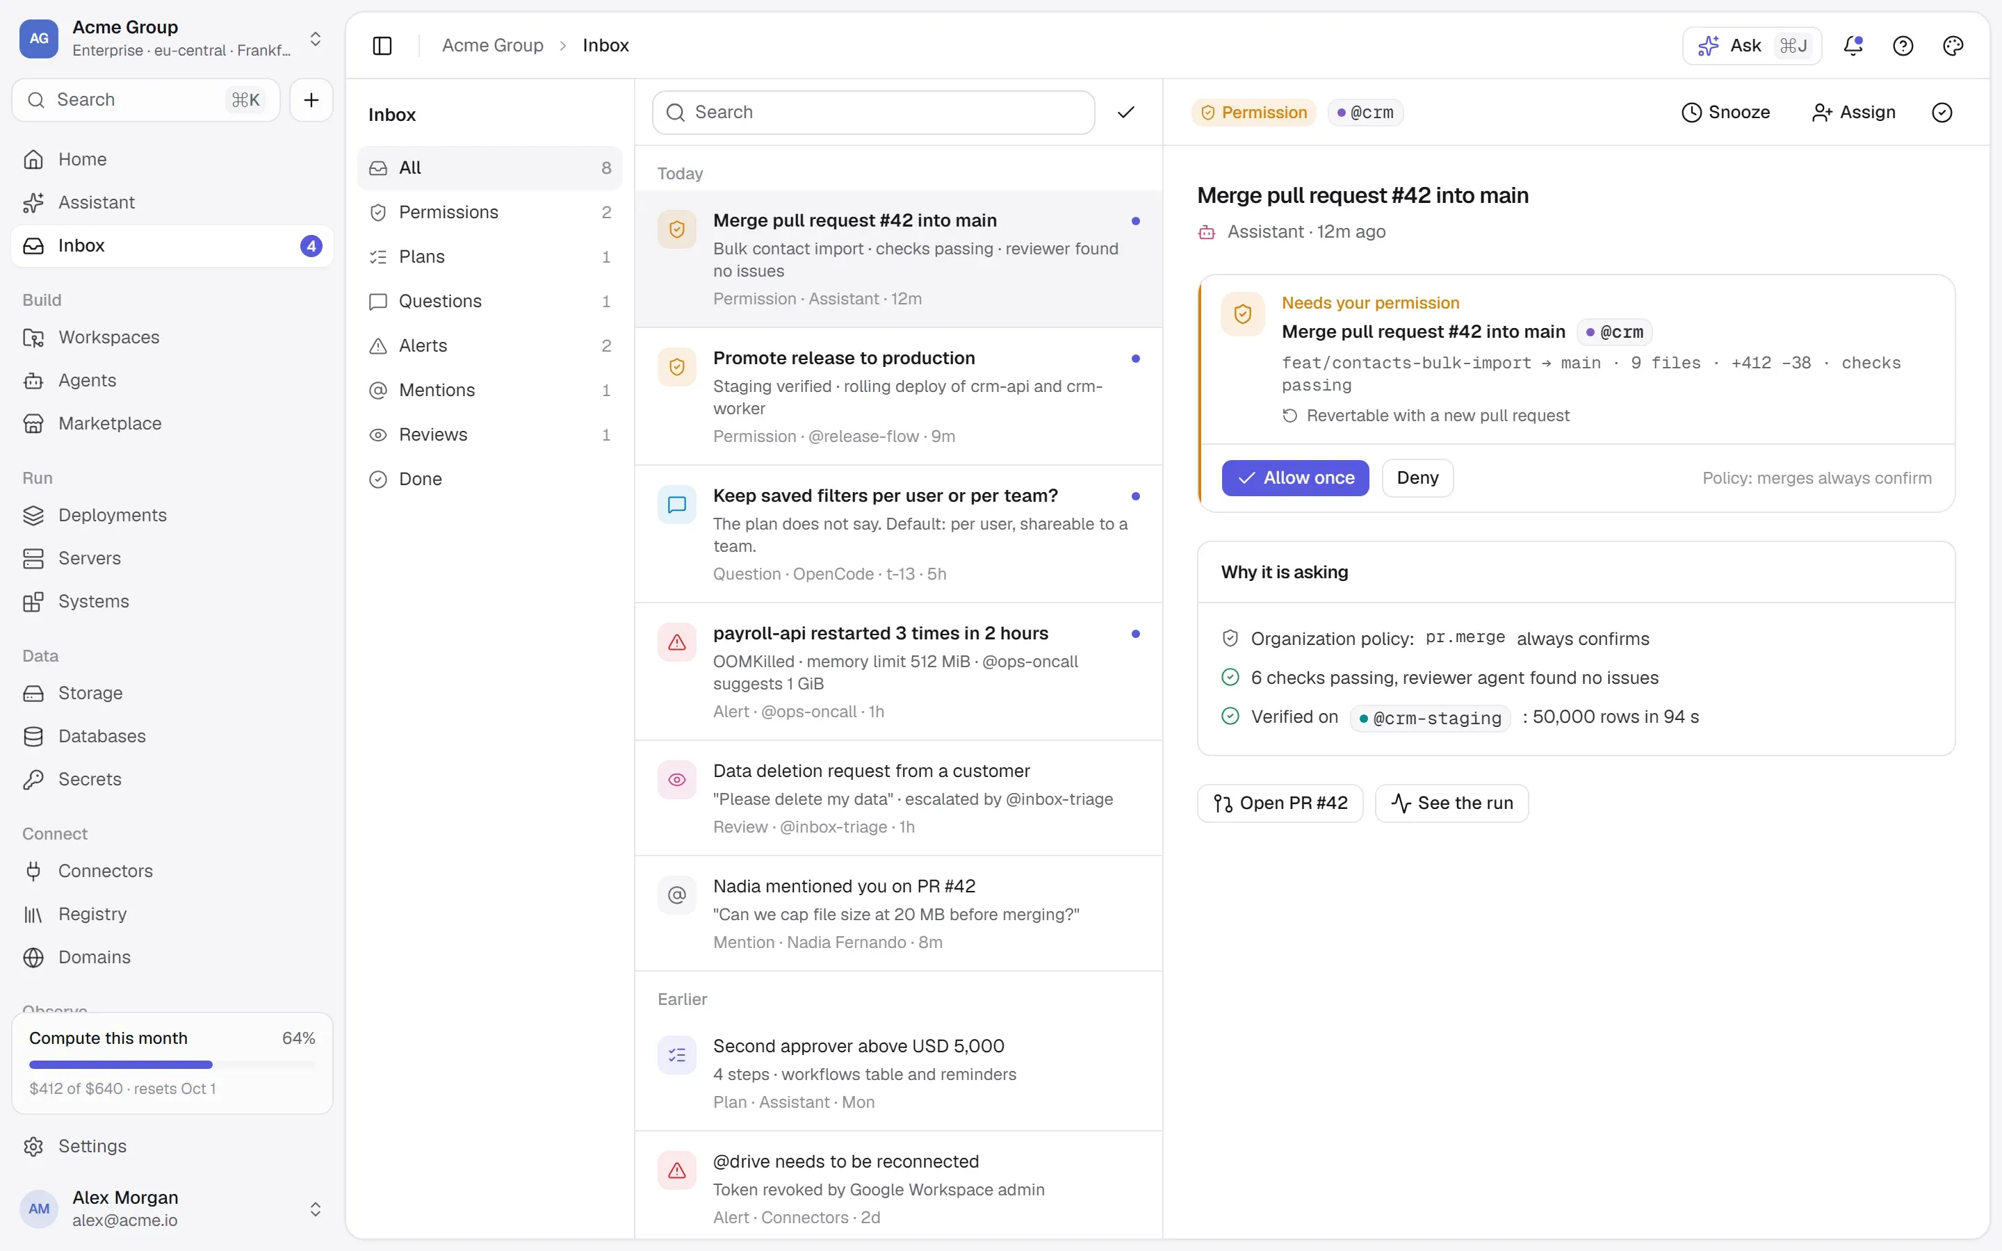
Task: Open Connectors in the sidebar
Action: click(x=172, y=872)
